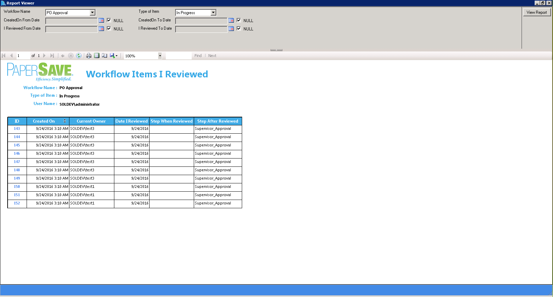
Task: Expand the Type of Item dropdown
Action: coord(213,13)
